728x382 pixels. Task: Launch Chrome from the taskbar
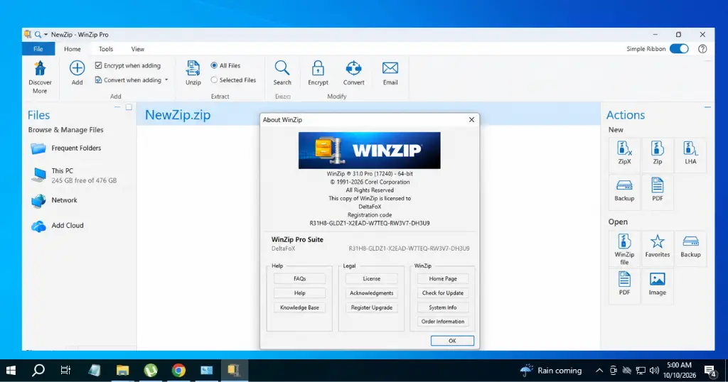[178, 370]
